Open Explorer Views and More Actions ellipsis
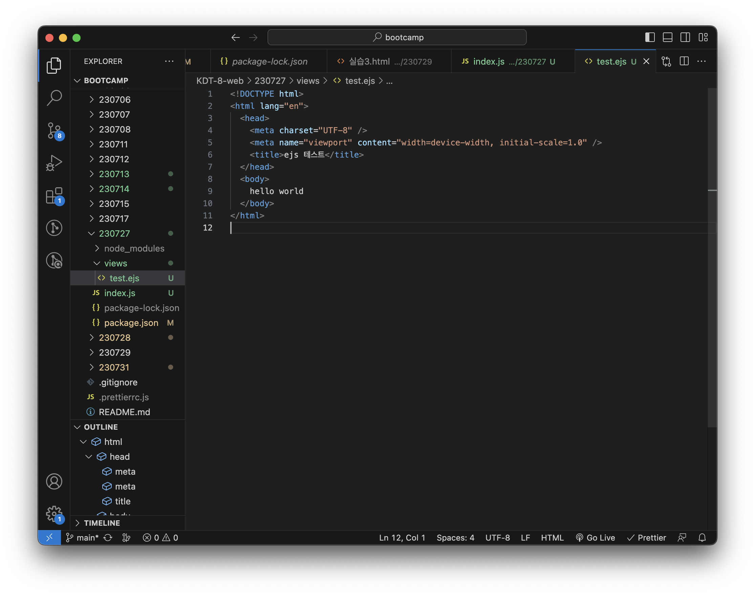The image size is (755, 595). click(x=169, y=61)
